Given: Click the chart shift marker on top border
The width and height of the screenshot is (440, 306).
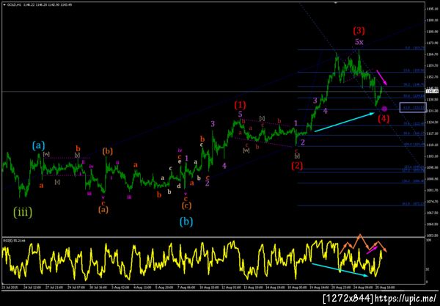Looking at the screenshot, I should (x=335, y=2).
